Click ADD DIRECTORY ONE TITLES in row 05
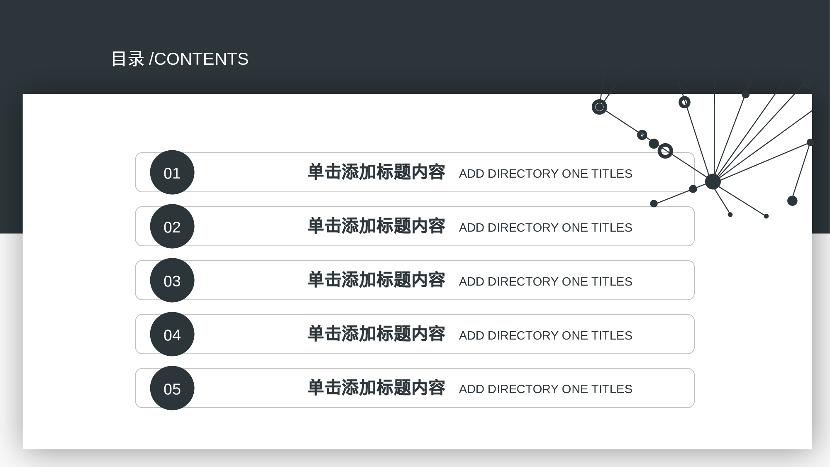Viewport: 830px width, 467px height. 545,389
